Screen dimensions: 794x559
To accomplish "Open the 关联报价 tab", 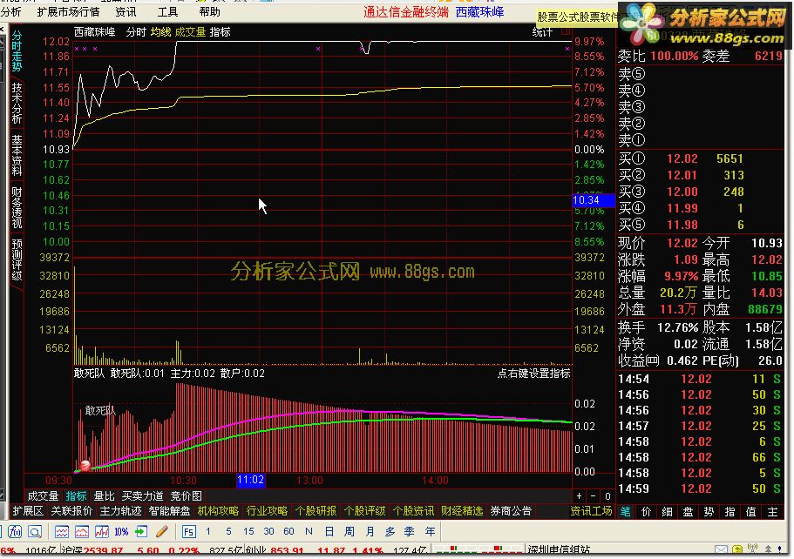I will pyautogui.click(x=71, y=511).
